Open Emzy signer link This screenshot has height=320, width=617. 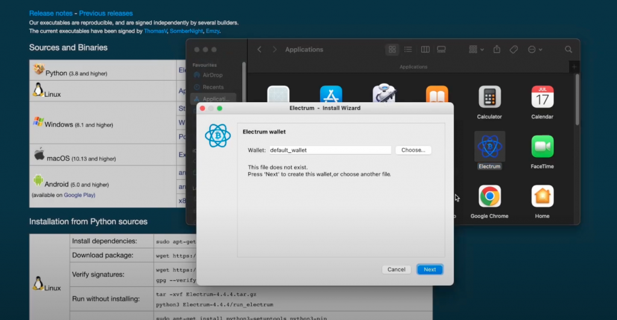(213, 31)
